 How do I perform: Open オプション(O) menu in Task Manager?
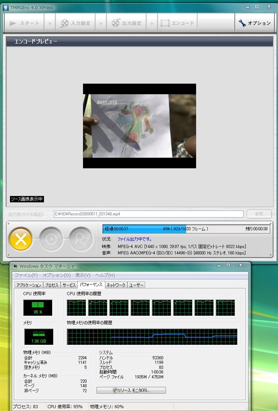click(56, 275)
